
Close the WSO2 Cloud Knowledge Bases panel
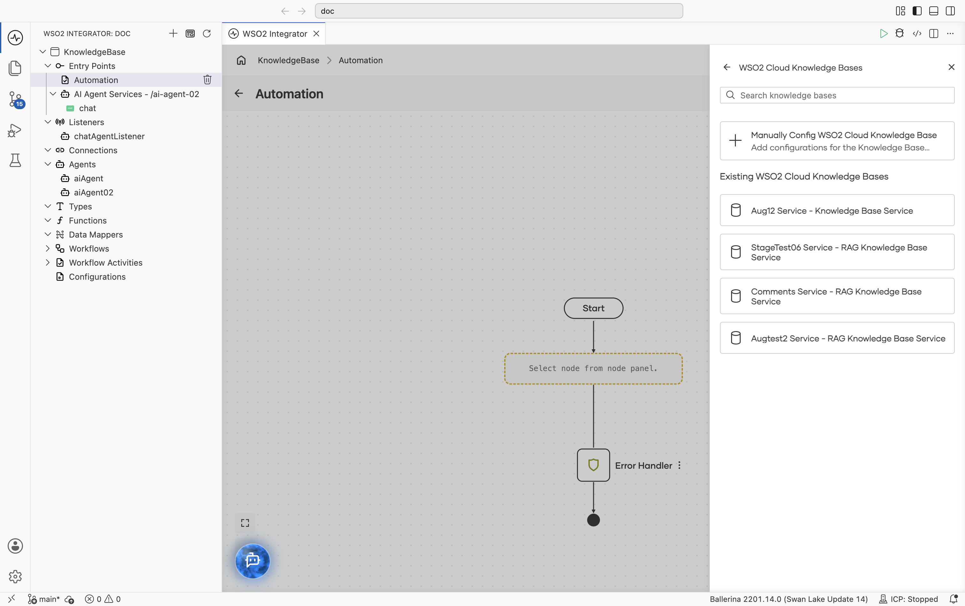pyautogui.click(x=951, y=67)
